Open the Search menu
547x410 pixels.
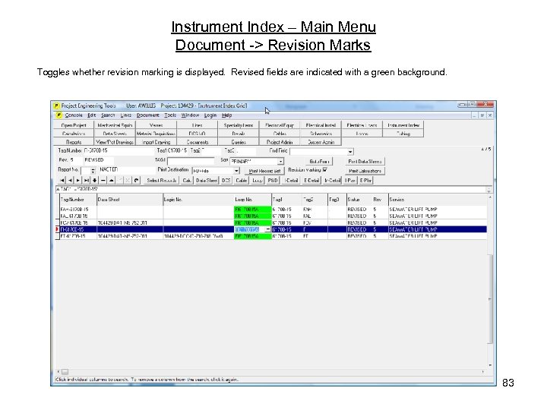[x=108, y=115]
